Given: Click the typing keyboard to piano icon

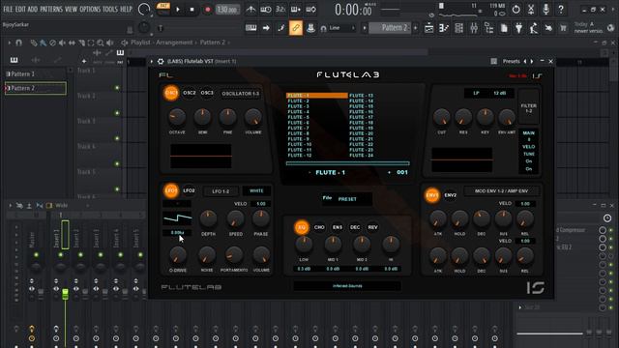Looking at the screenshot, I should pos(251,28).
